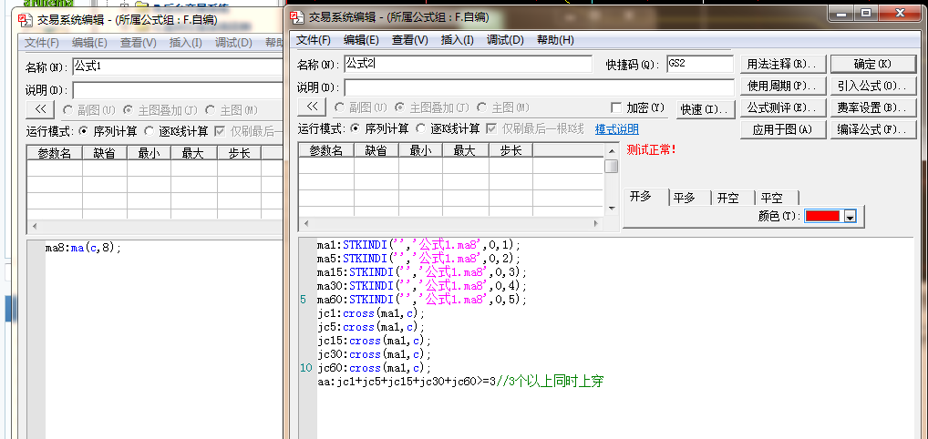Open the 模式说明 link
Image resolution: width=928 pixels, height=439 pixels.
(617, 129)
